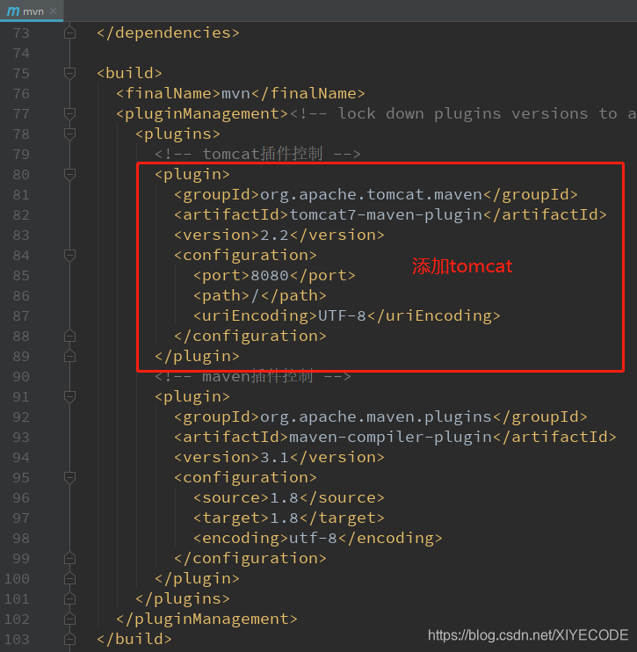Click the path tag on line 86

pyautogui.click(x=260, y=295)
